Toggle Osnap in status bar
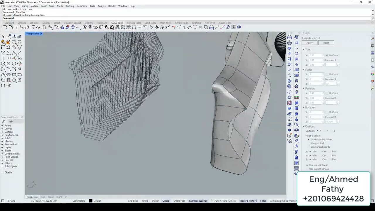 (166, 201)
